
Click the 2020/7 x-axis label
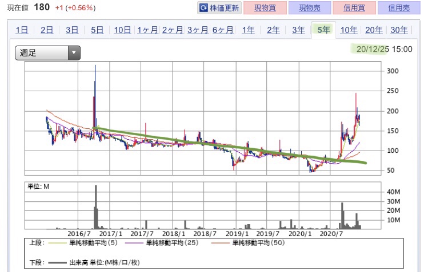[331, 234]
